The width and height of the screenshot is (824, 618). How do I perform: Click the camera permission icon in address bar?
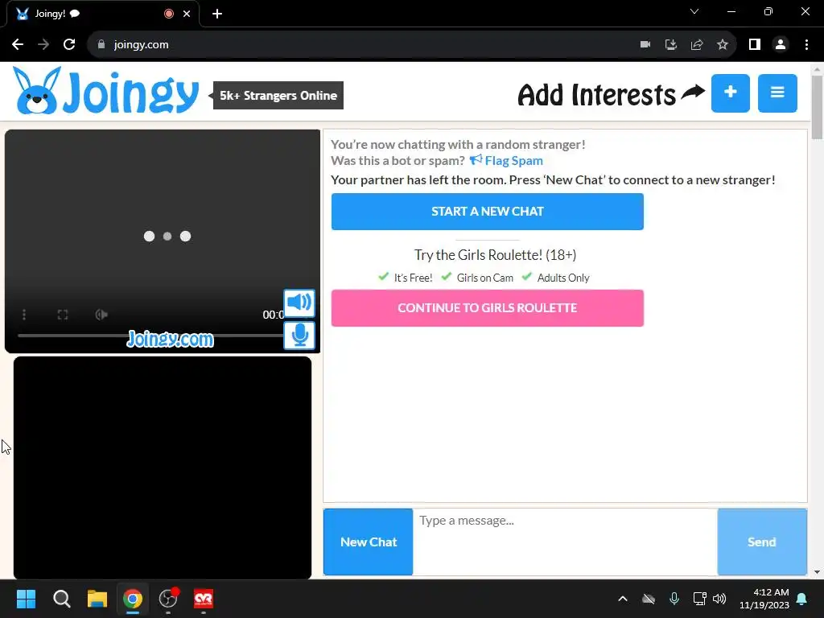coord(645,44)
